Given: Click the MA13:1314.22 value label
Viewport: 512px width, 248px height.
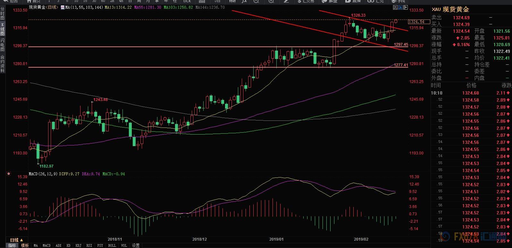Looking at the screenshot, I should click(x=118, y=7).
